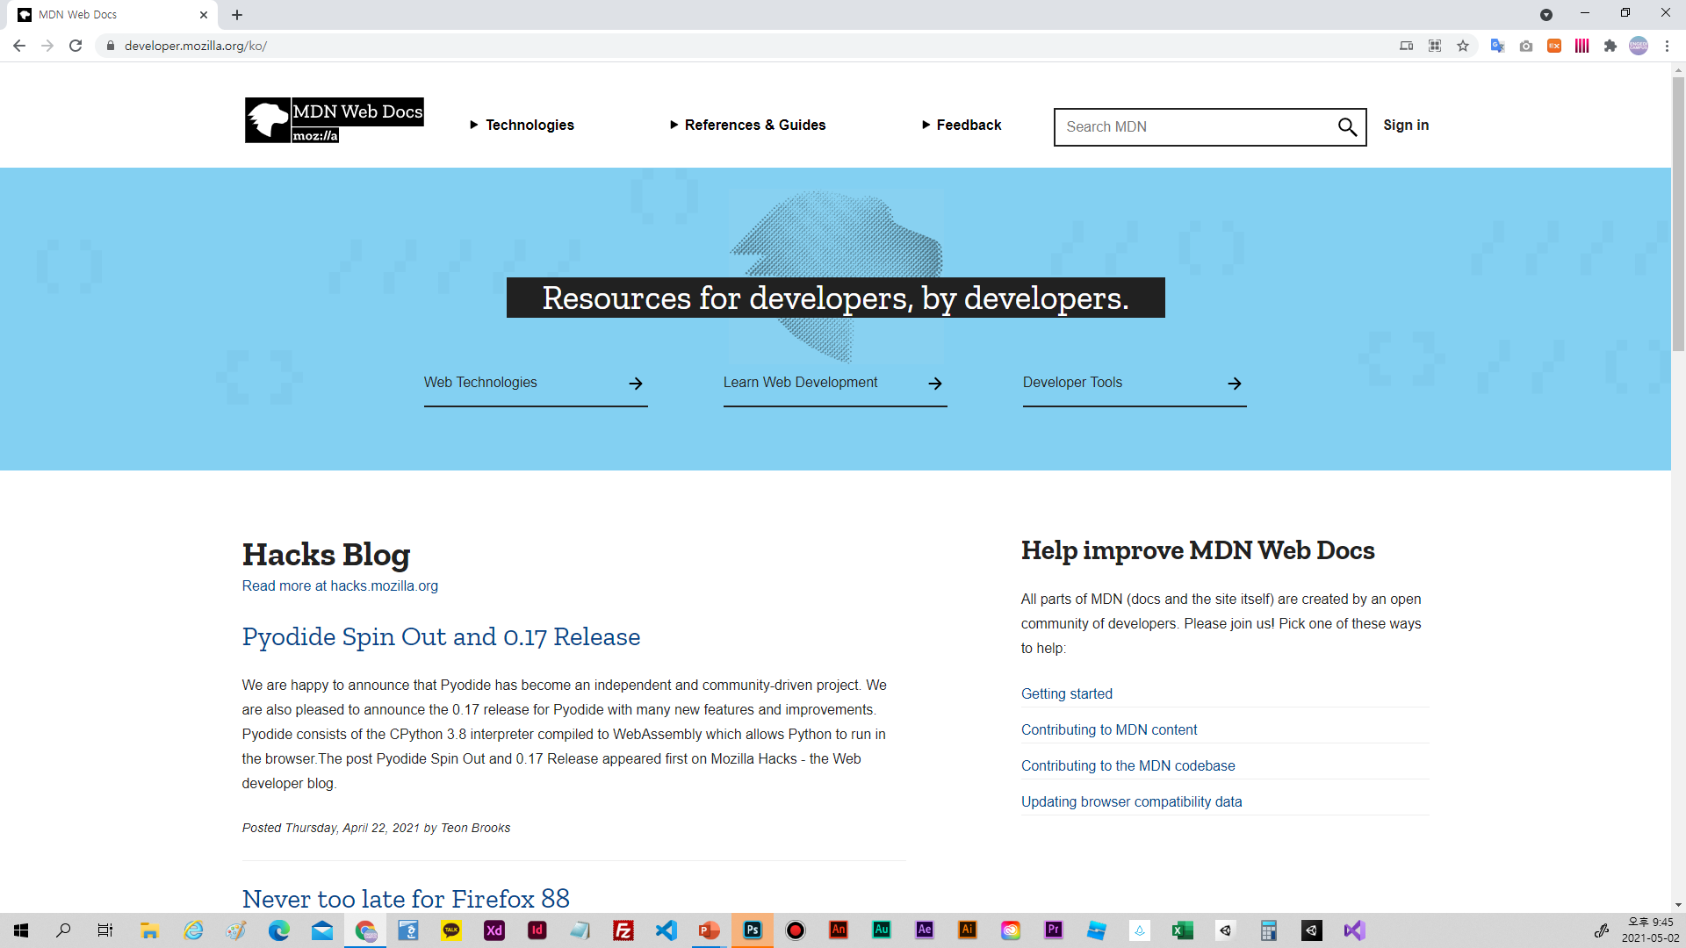Open the Developer Tools link
Screen dimensions: 1686x948
[1135, 383]
